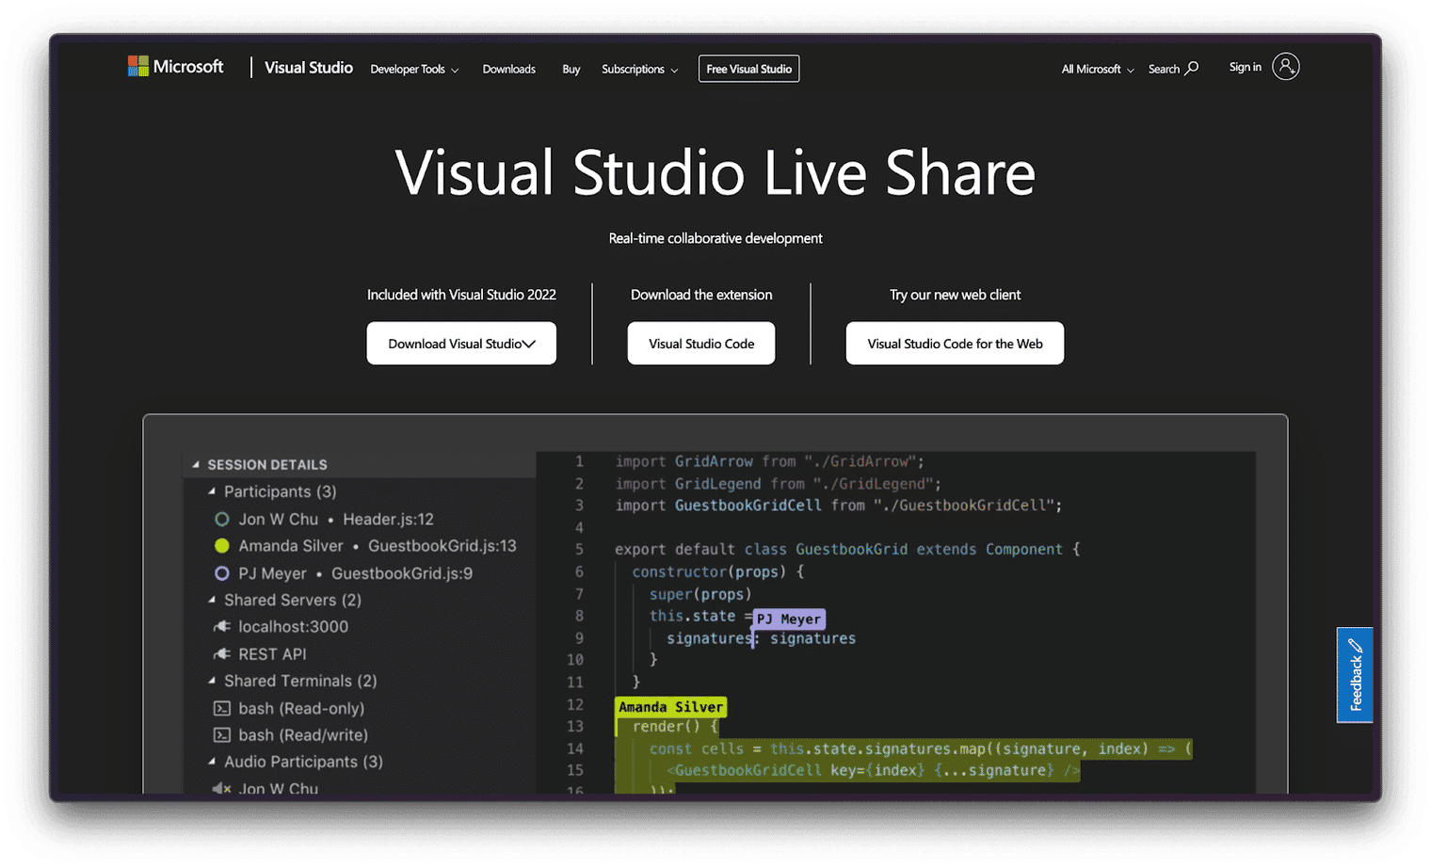The image size is (1431, 868).
Task: Click the 'Try our new web client' text
Action: tap(955, 295)
